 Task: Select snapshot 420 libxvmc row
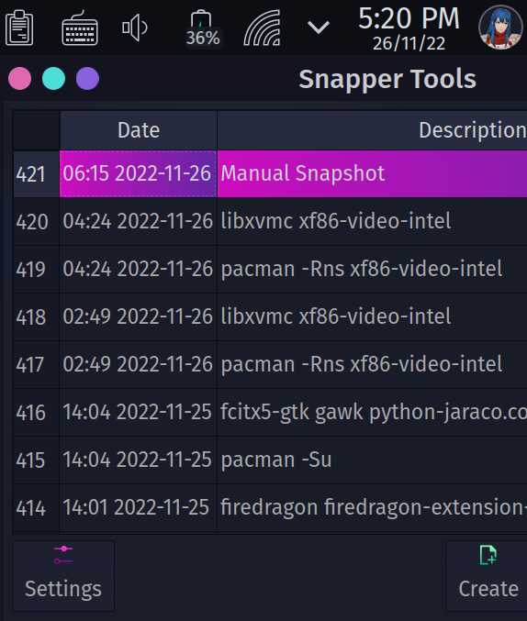coord(270,221)
